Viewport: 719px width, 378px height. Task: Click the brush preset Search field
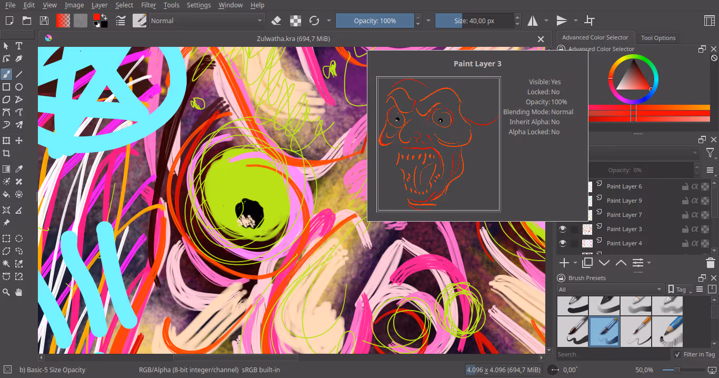(614, 354)
